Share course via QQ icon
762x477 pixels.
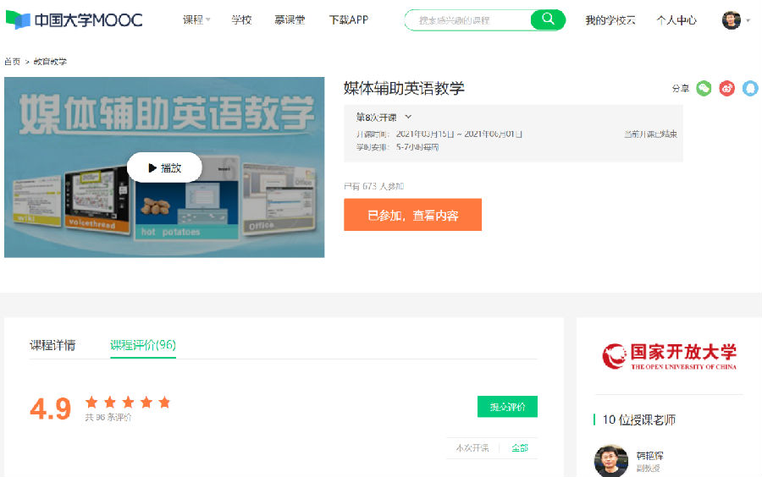[750, 88]
